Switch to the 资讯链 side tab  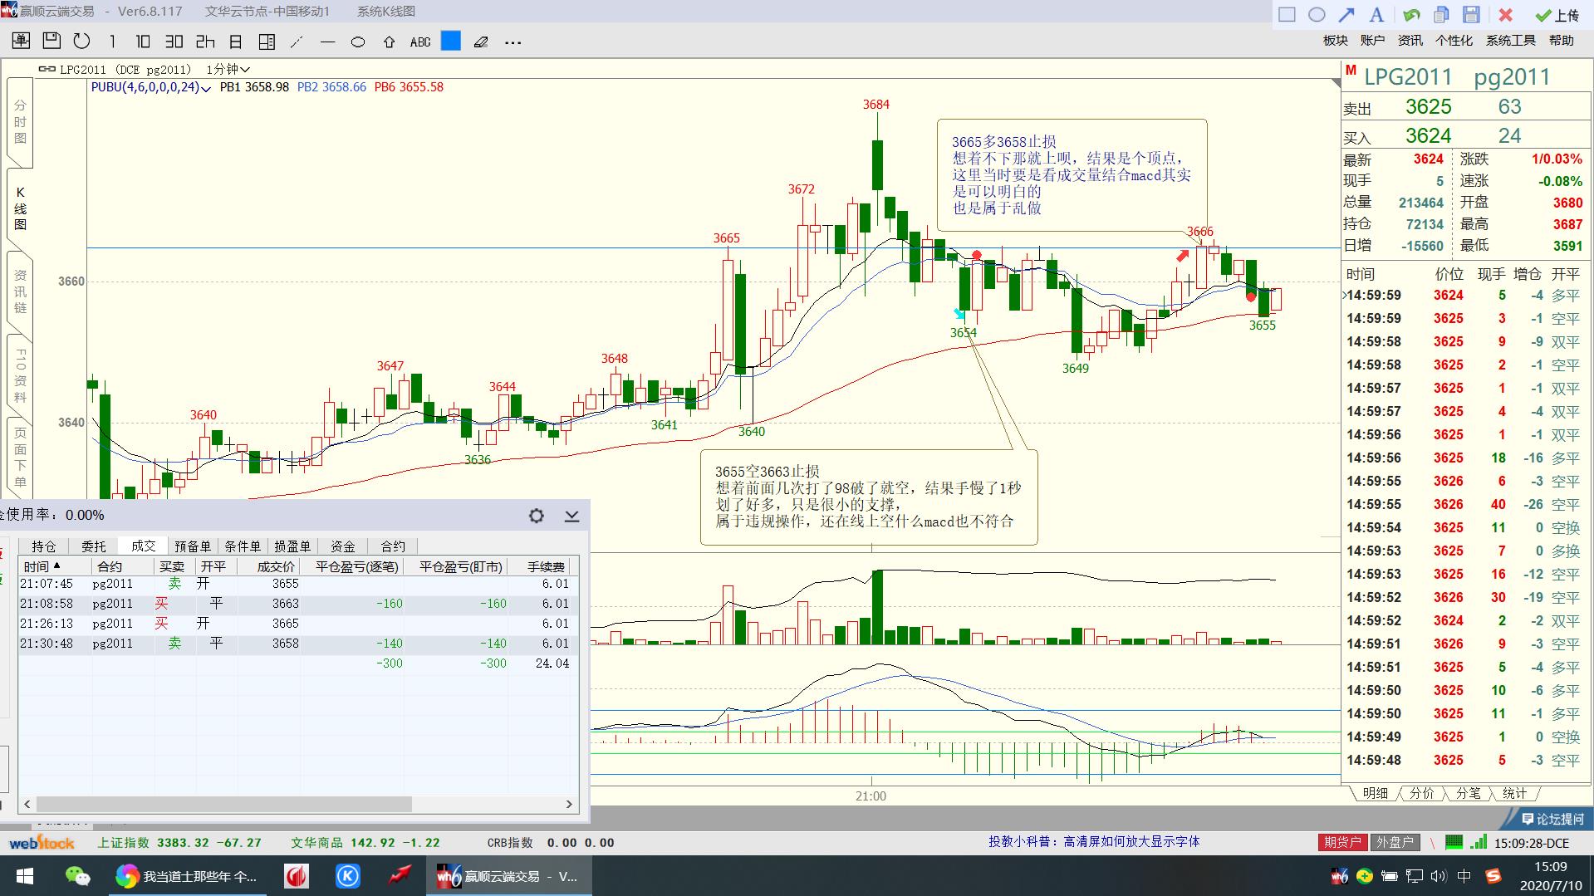click(x=20, y=291)
